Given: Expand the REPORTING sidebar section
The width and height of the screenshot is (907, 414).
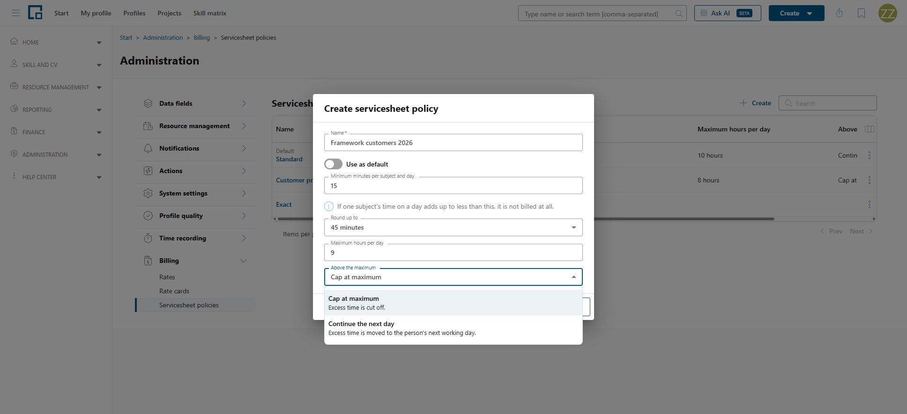Looking at the screenshot, I should click(99, 110).
